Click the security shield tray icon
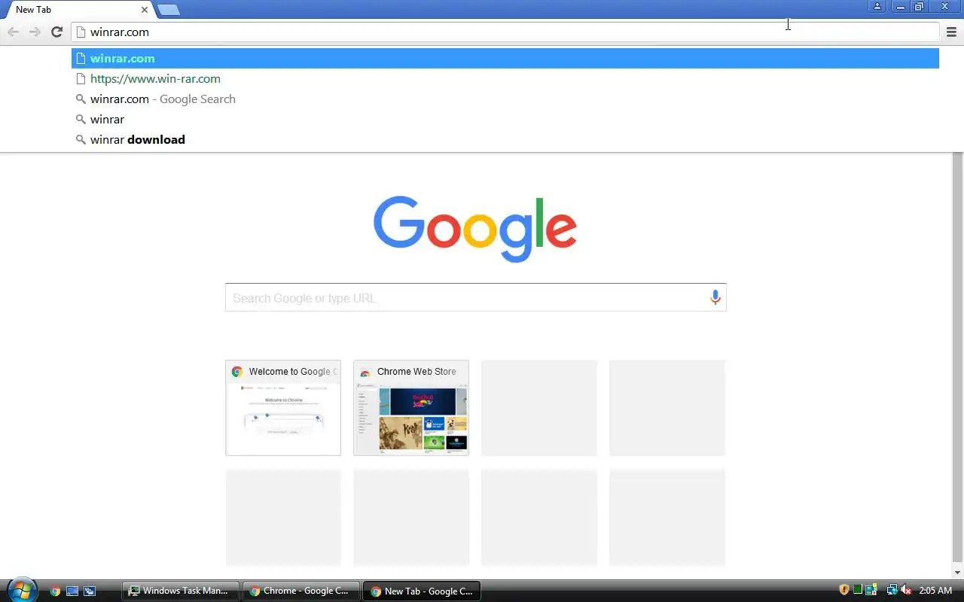Screen dimensions: 964x602 pyautogui.click(x=844, y=590)
